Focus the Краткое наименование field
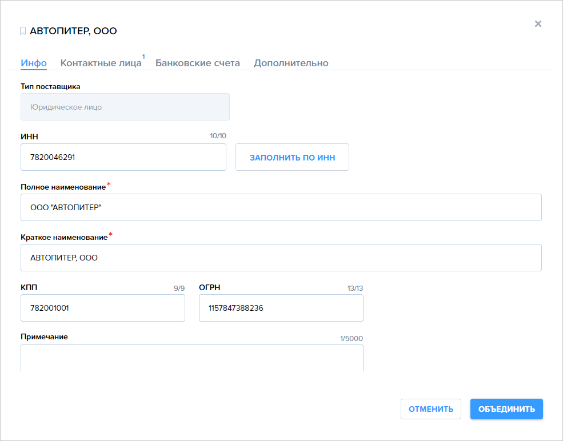The height and width of the screenshot is (441, 563). pos(281,258)
